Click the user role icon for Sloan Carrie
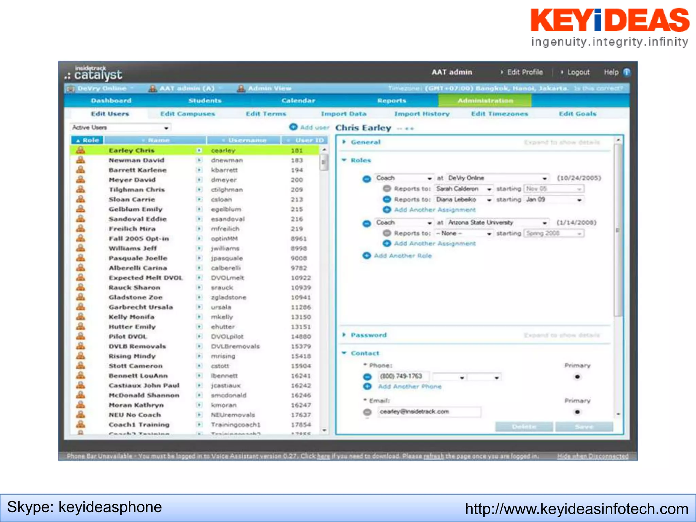696x522 pixels. (81, 199)
